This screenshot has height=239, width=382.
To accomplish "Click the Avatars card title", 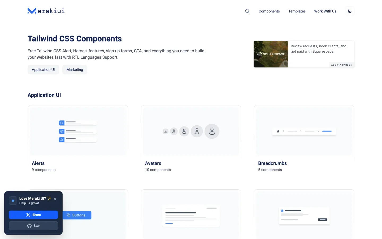I will (x=153, y=163).
